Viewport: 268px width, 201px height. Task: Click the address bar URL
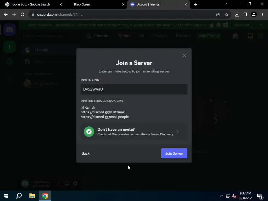(x=60, y=15)
